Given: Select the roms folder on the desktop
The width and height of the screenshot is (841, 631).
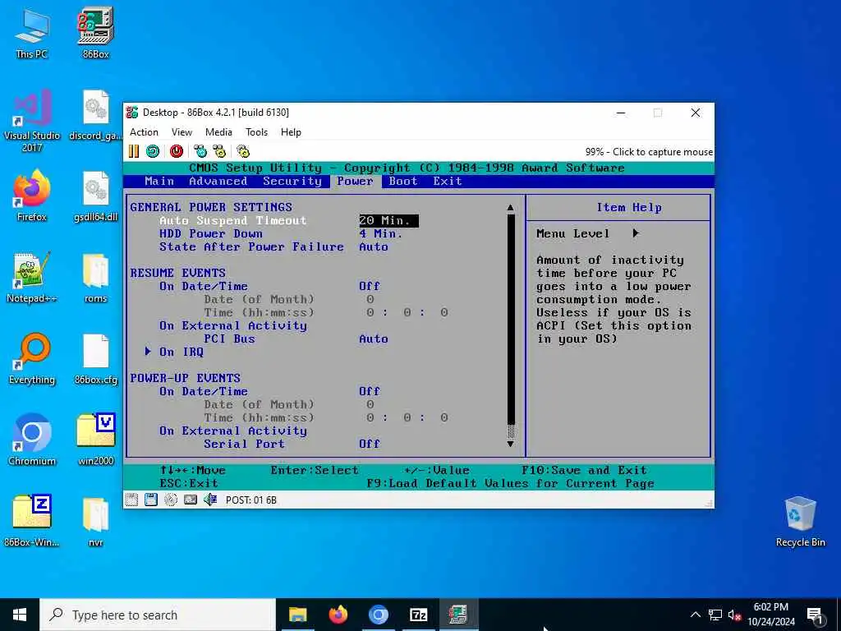Looking at the screenshot, I should 95,278.
